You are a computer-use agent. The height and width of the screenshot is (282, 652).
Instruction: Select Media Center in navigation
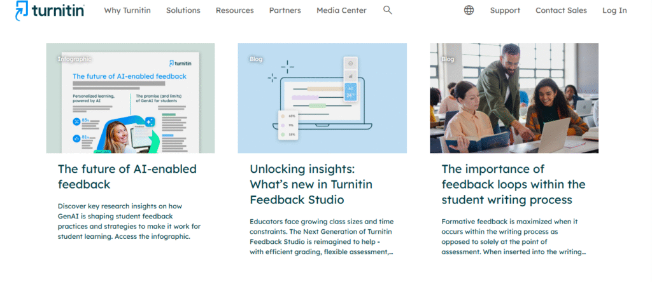341,10
